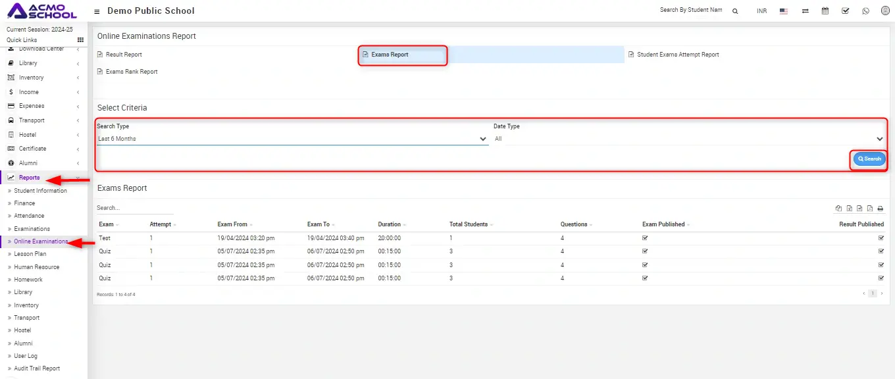The height and width of the screenshot is (379, 895).
Task: Select Student Exams Attempt Report tab
Action: pos(678,55)
